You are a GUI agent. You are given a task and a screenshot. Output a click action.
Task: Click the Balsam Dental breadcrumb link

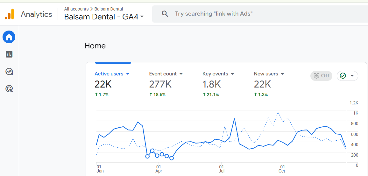tap(109, 9)
